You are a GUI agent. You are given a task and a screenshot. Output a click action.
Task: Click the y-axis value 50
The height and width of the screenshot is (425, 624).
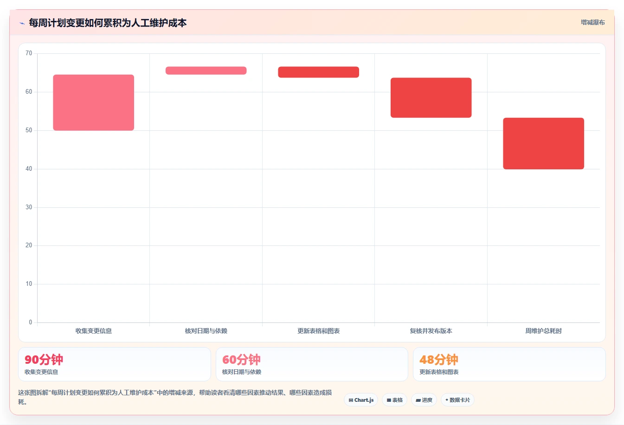[29, 130]
